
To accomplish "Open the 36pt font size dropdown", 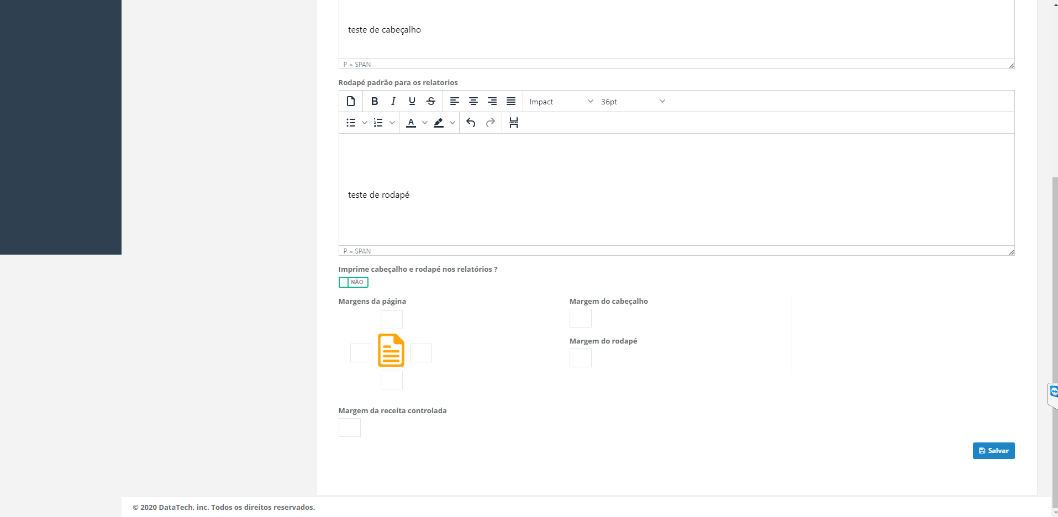I will (x=633, y=102).
